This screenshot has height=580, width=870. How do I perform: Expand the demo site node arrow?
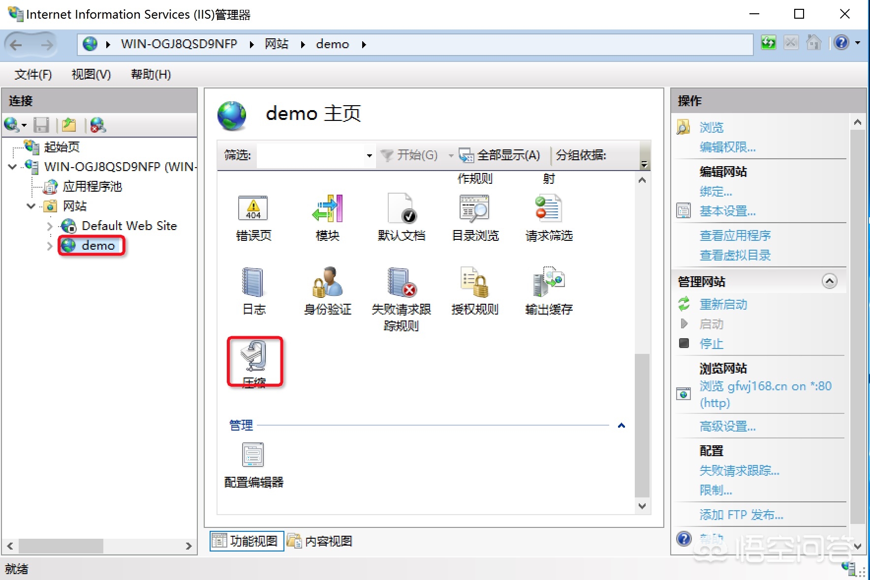50,246
